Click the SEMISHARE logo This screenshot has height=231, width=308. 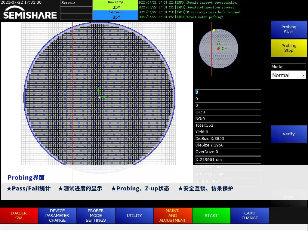pos(30,13)
